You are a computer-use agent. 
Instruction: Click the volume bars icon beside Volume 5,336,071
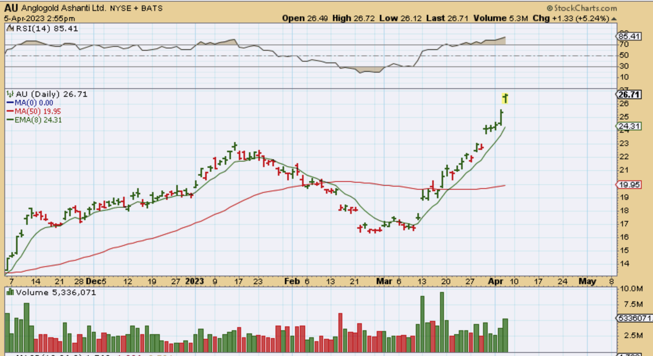click(x=11, y=292)
